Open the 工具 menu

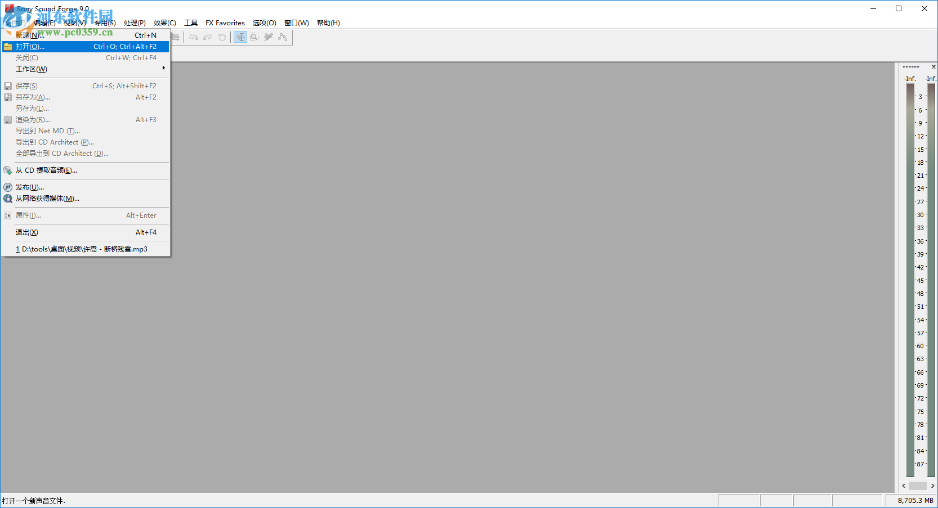(x=191, y=23)
